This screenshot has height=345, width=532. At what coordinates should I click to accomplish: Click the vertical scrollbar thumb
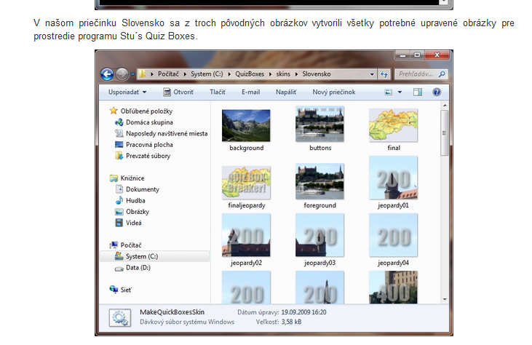[445, 133]
